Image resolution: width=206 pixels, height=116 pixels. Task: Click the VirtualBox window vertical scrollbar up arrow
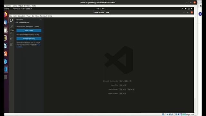[195, 8]
